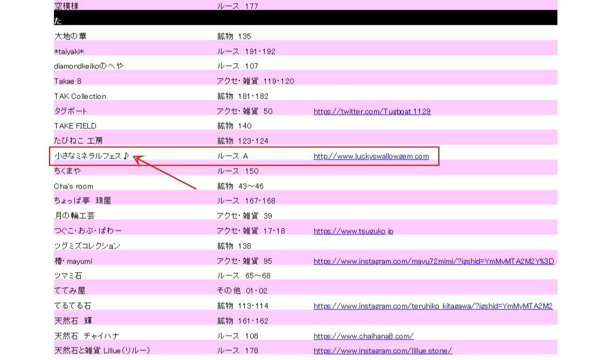Select the 椿・mayumi exhibitor name

tap(73, 261)
